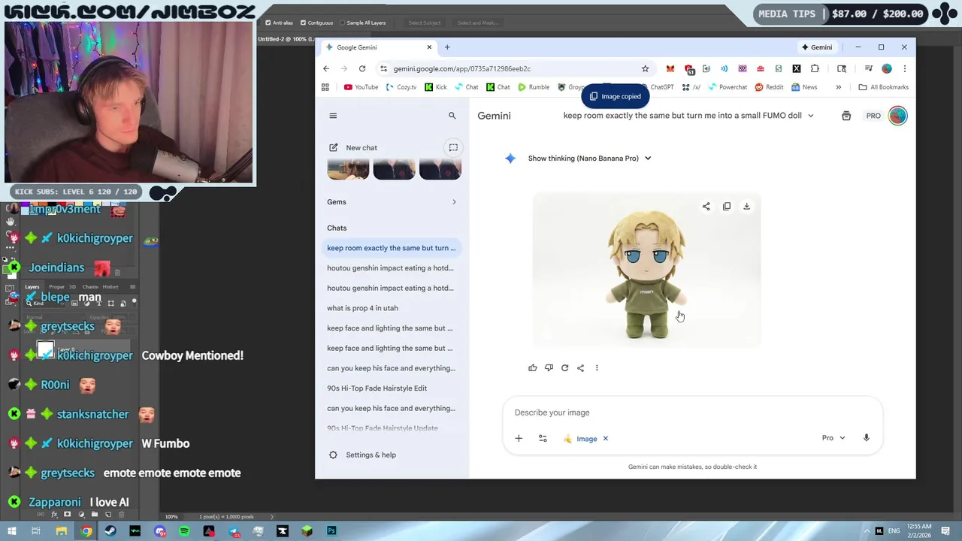Enable Sample All Layers checkbox in Photoshop
962x541 pixels.
click(343, 23)
